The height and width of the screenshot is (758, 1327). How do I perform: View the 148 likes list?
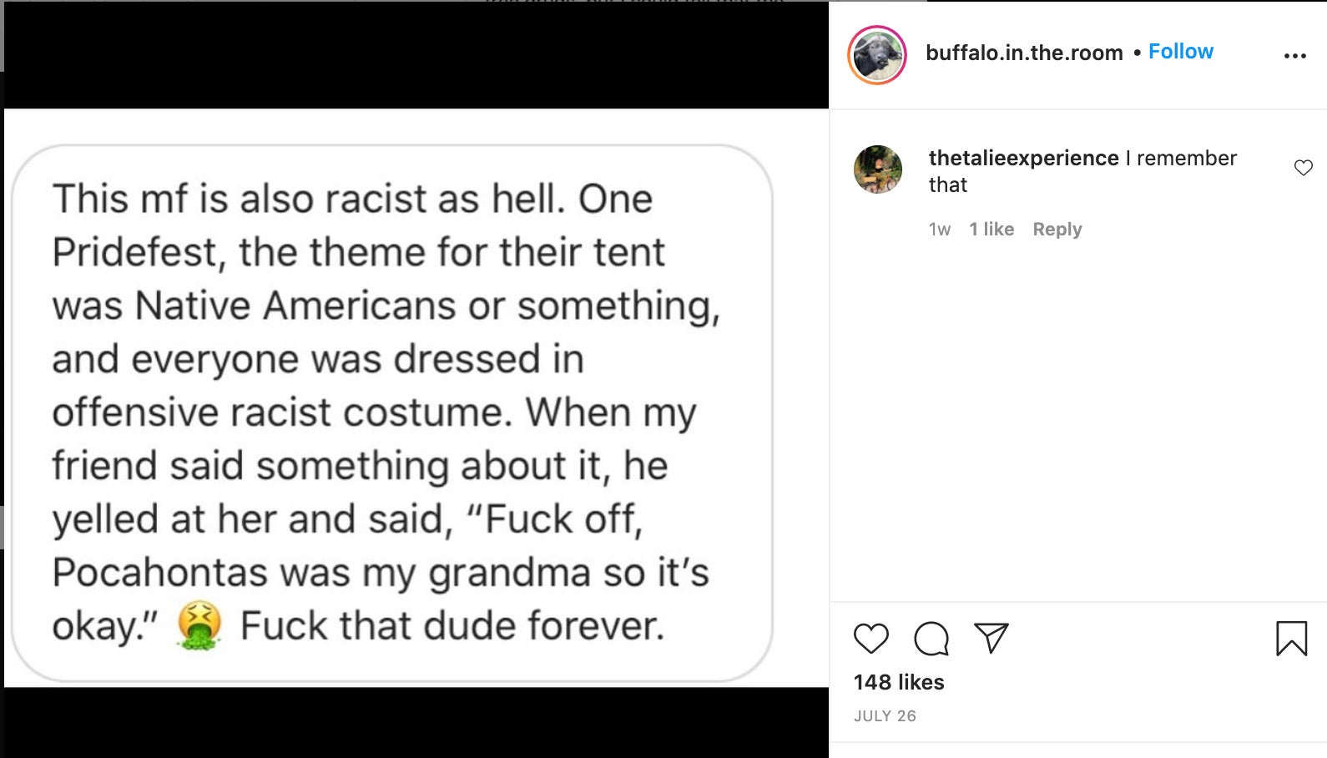(899, 682)
